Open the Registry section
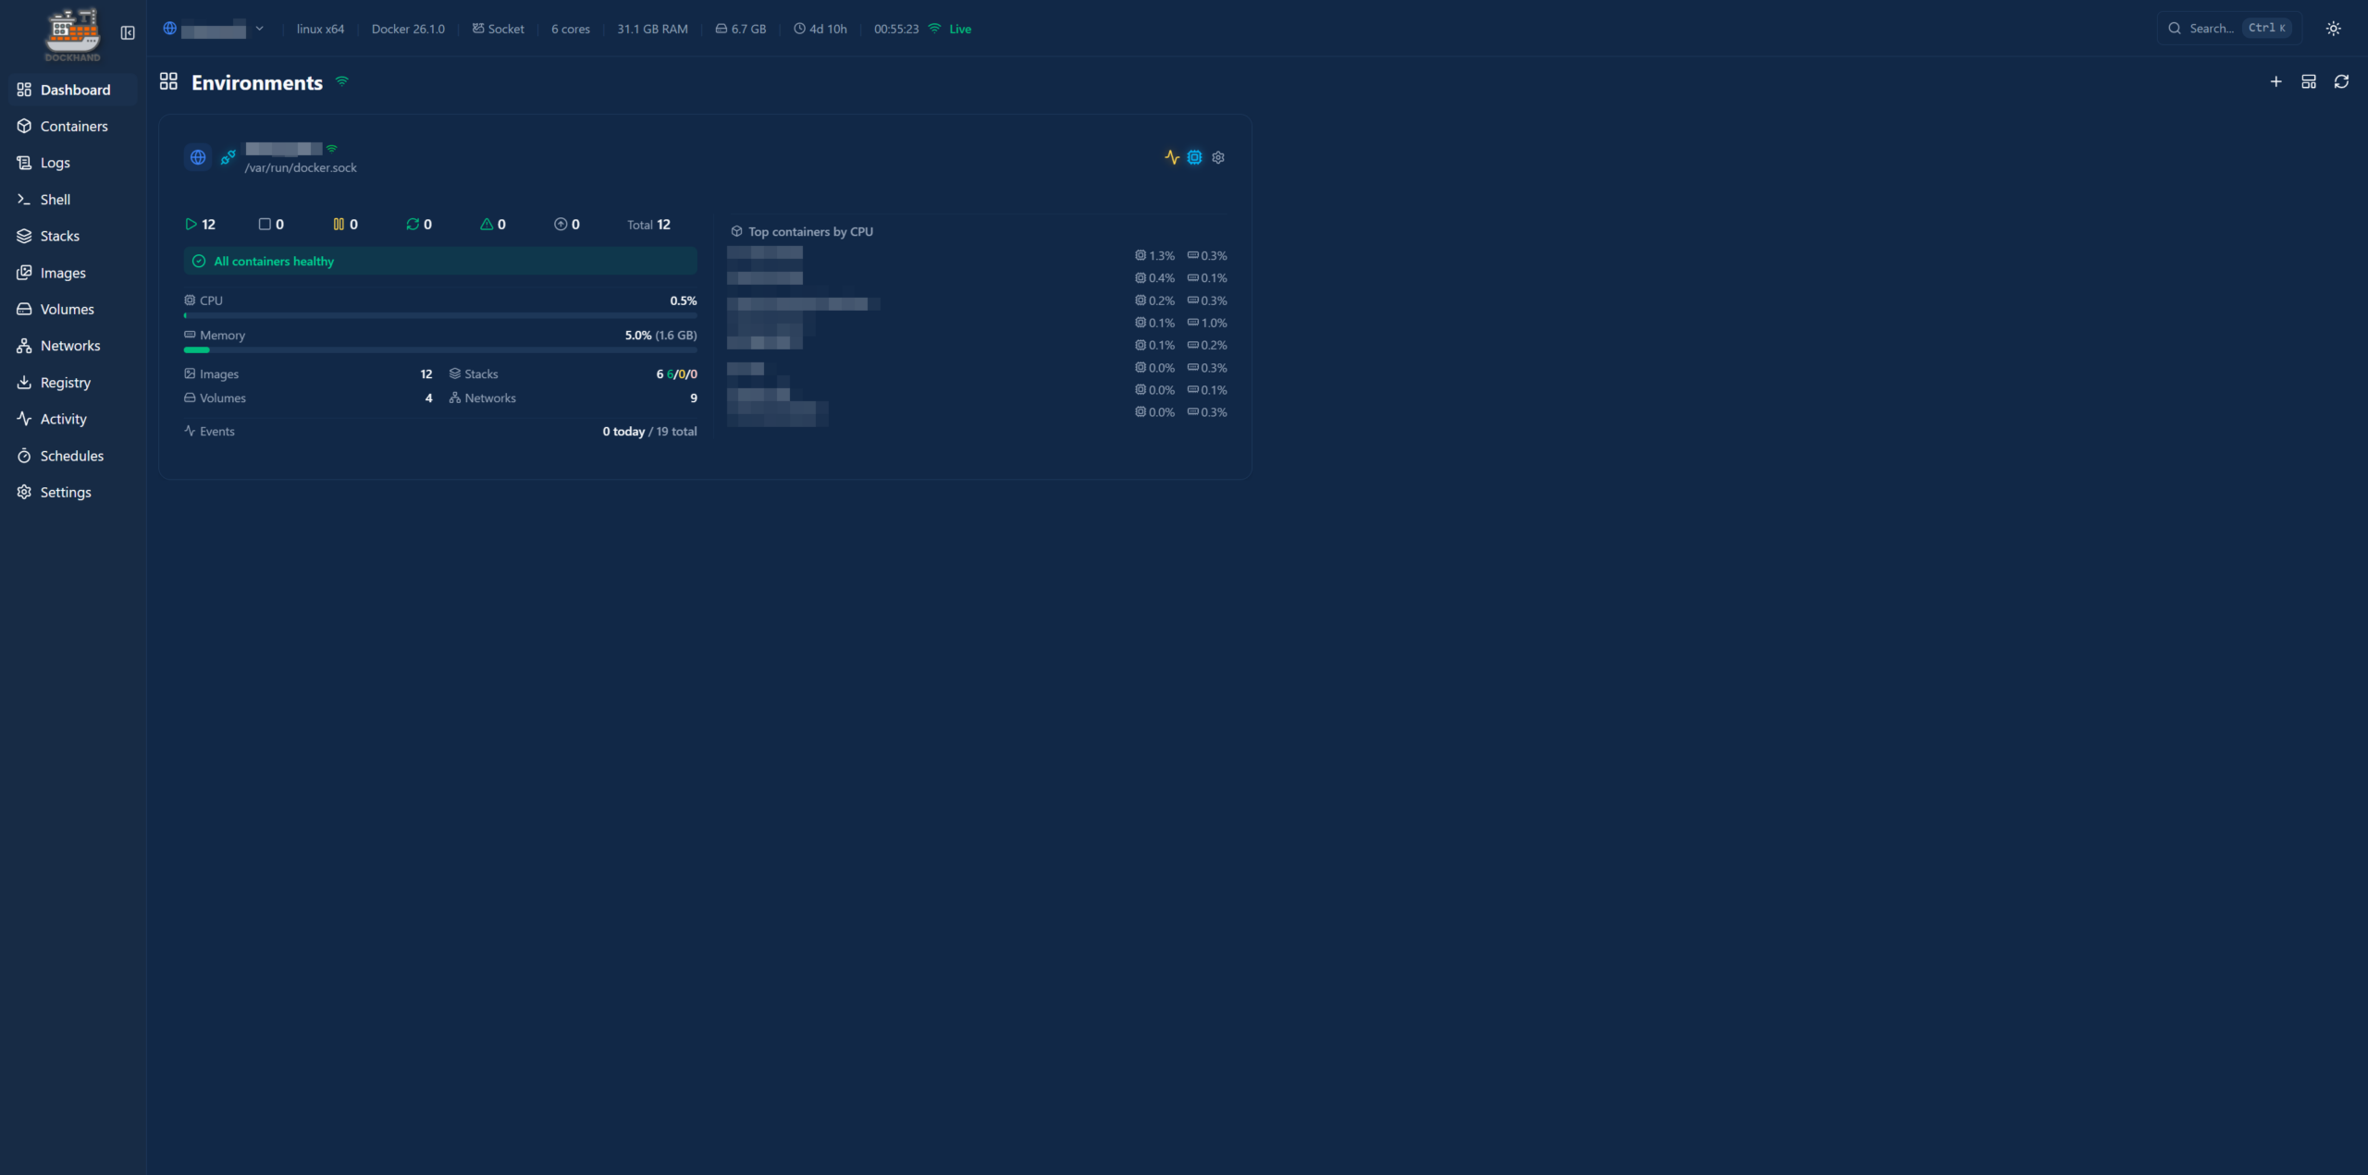Image resolution: width=2368 pixels, height=1175 pixels. (x=65, y=383)
